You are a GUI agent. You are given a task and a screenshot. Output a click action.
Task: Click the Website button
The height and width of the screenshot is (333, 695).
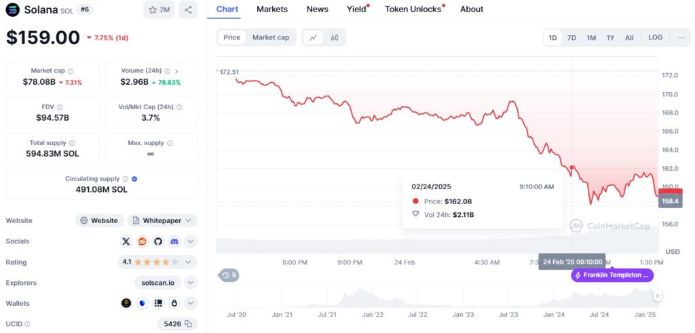tap(99, 220)
